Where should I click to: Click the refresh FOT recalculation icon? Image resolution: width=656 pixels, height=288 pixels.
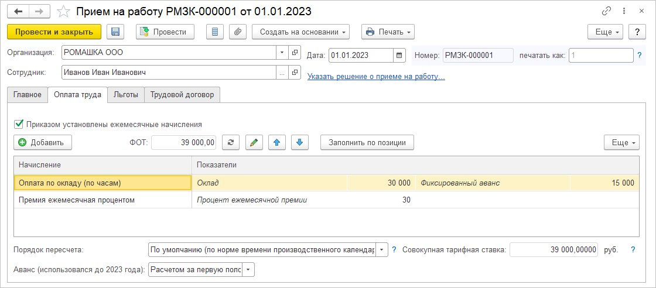tap(231, 142)
